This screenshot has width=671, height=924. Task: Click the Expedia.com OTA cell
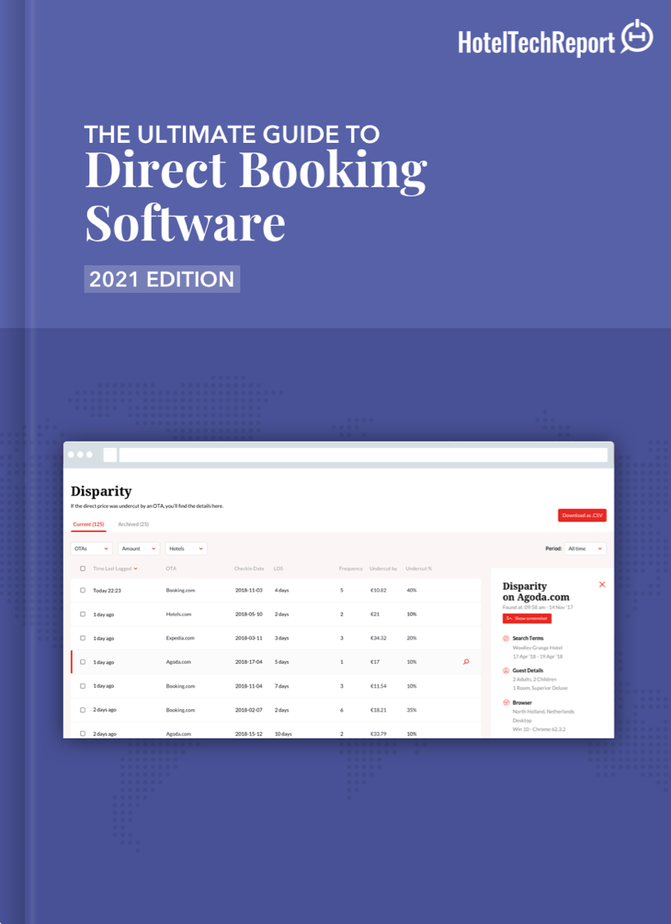(180, 638)
